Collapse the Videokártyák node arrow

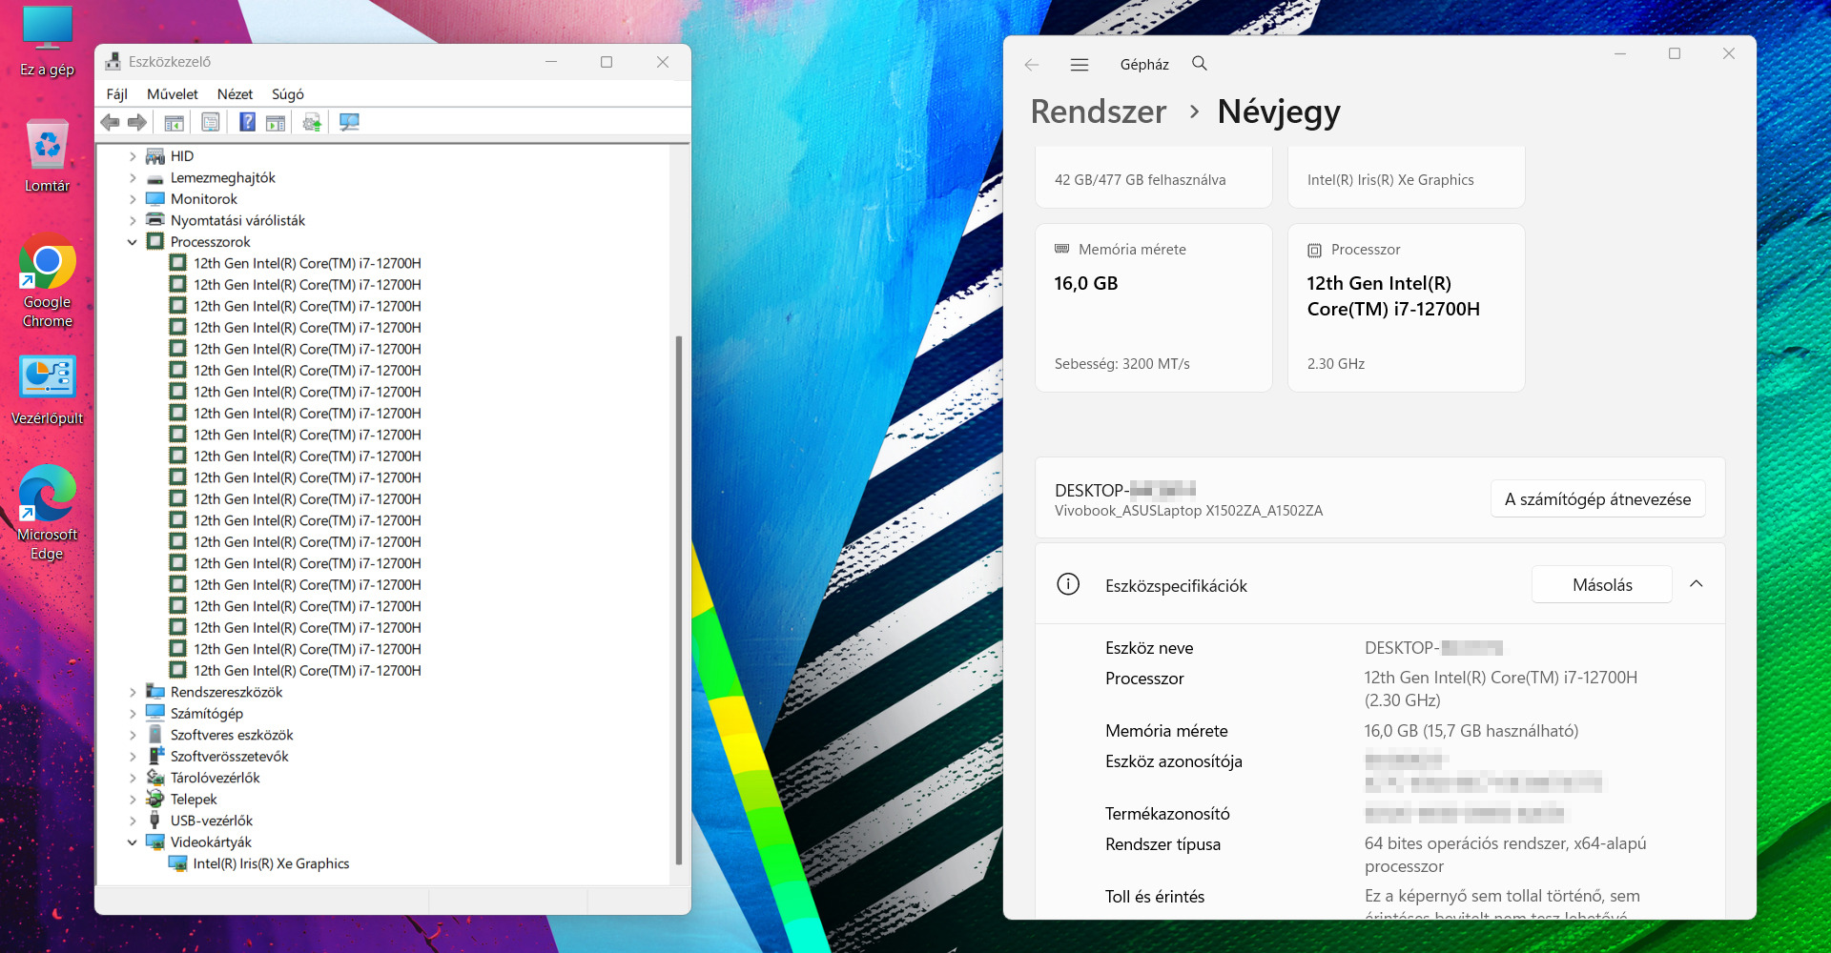(133, 842)
